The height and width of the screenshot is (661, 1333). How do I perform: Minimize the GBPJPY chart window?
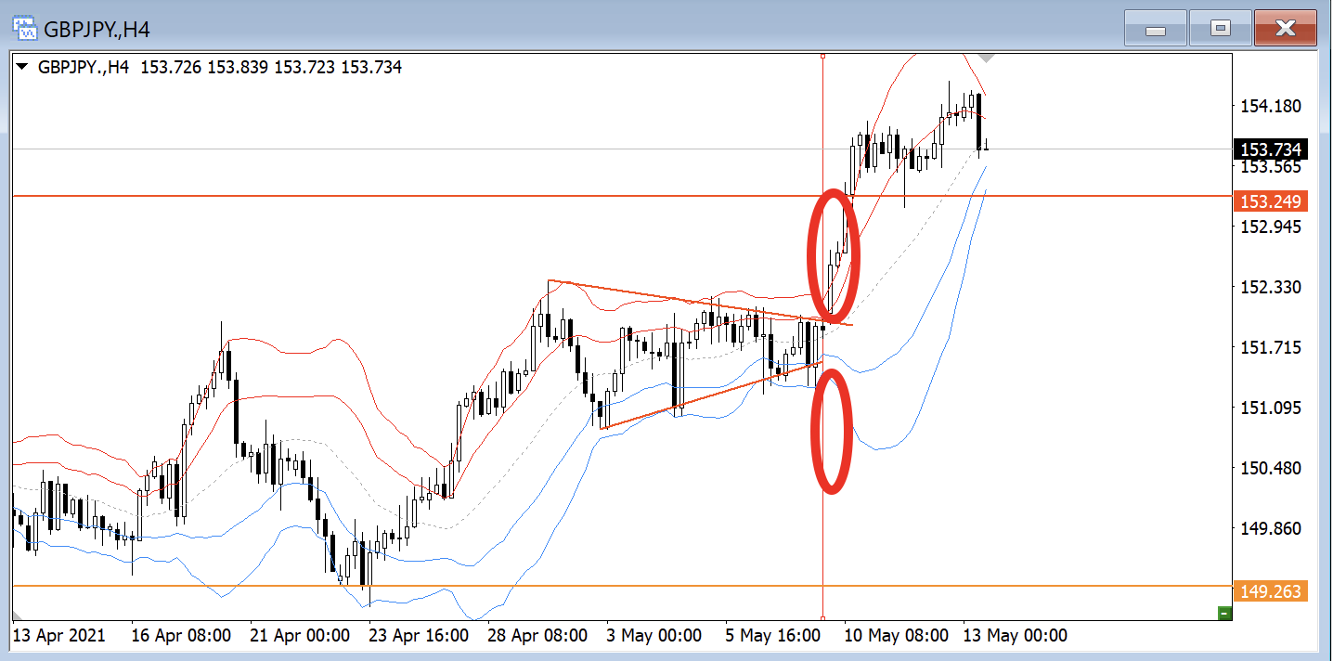[1156, 29]
